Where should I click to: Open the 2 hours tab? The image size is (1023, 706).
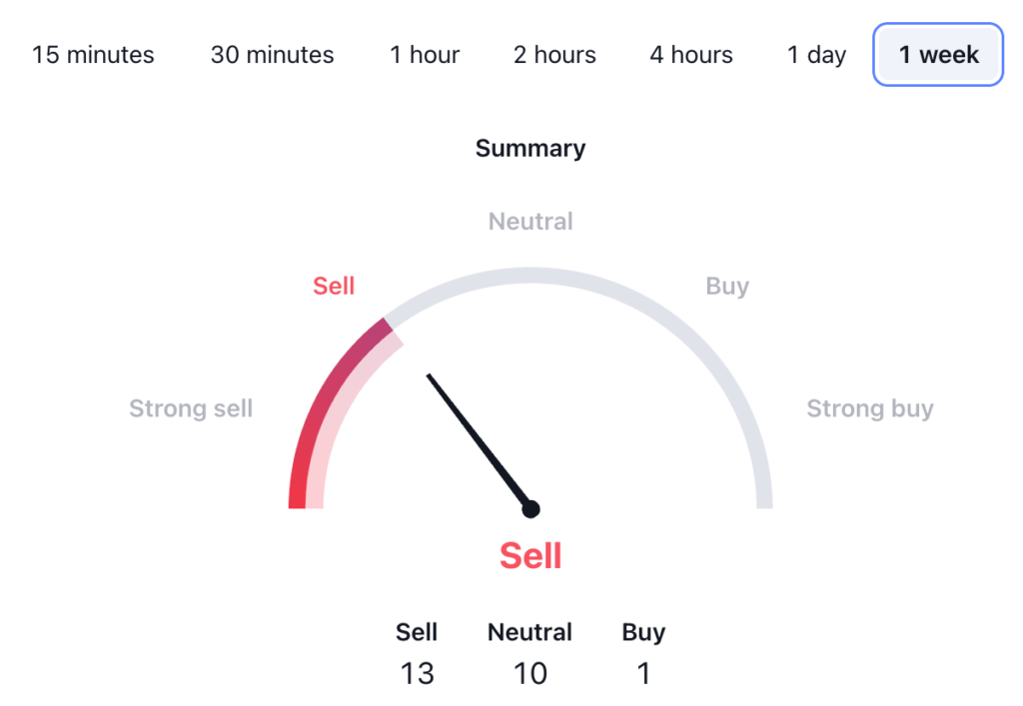[x=554, y=55]
